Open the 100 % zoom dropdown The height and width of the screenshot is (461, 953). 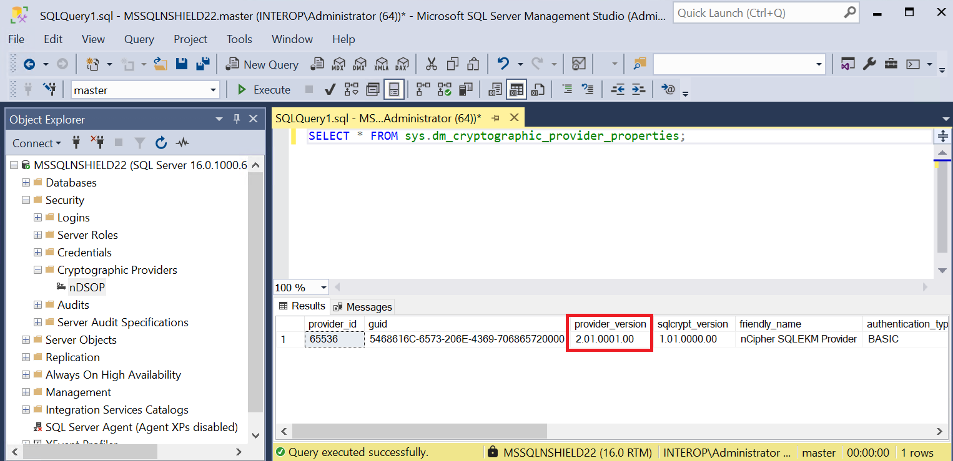click(x=323, y=287)
